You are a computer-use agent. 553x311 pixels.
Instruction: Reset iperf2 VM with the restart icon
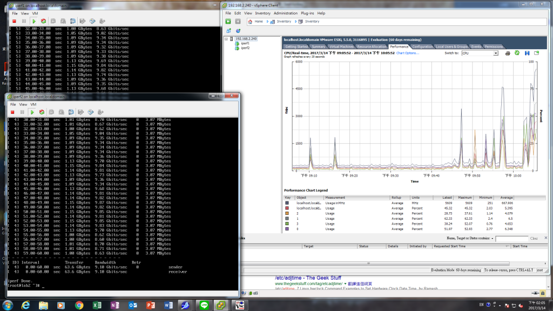42,112
